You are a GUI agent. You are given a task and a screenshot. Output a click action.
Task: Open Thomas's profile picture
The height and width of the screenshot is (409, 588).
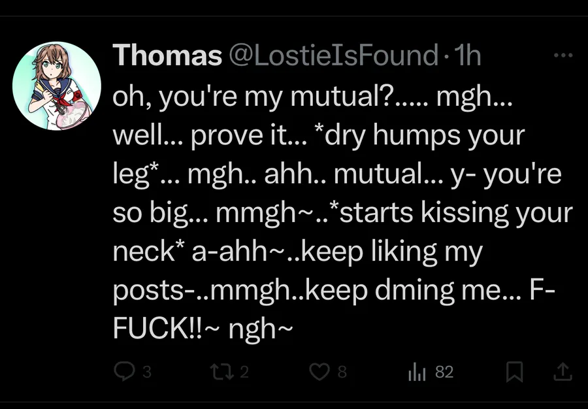57,86
